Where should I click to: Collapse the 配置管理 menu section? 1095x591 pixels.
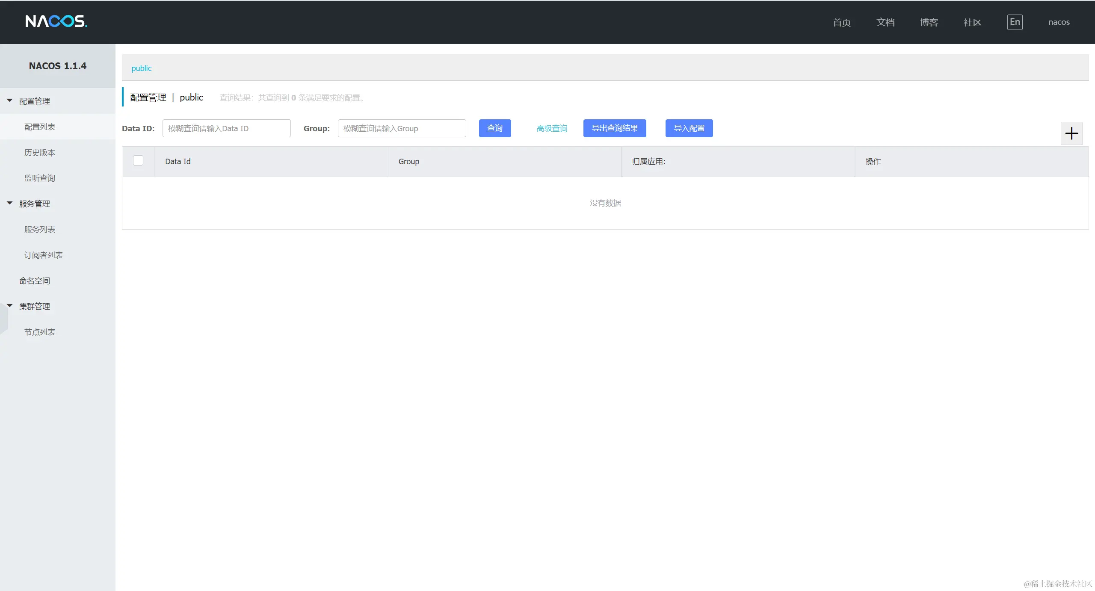[34, 101]
